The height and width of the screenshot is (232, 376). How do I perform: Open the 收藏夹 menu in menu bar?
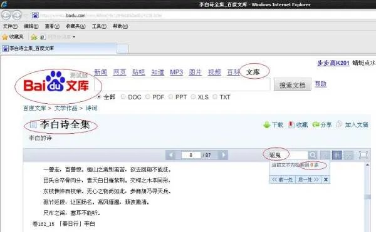pyautogui.click(x=76, y=26)
